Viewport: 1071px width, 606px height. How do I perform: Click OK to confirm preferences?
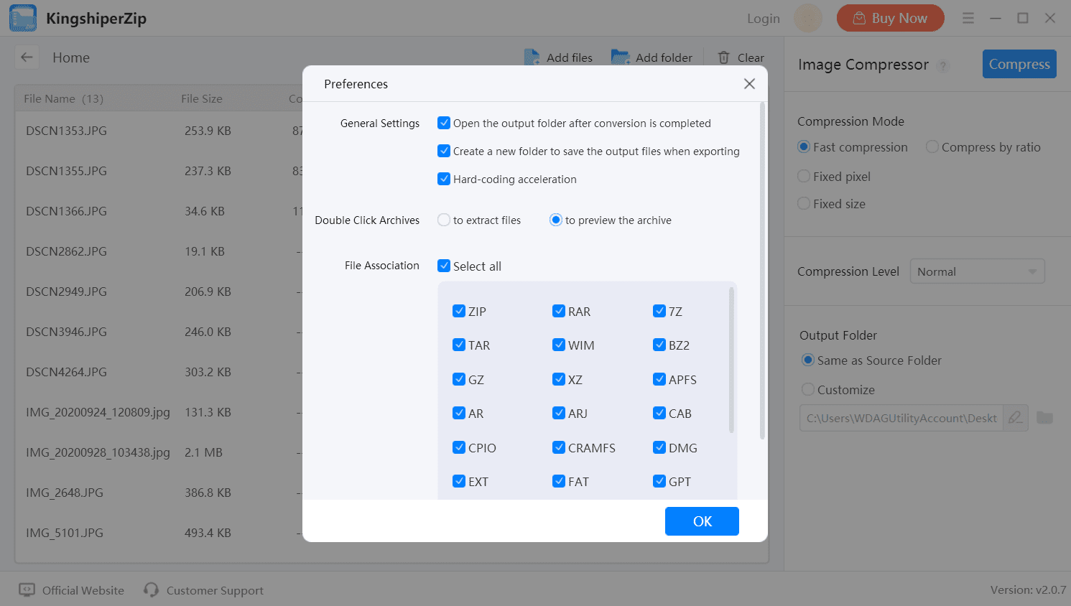[x=702, y=521]
